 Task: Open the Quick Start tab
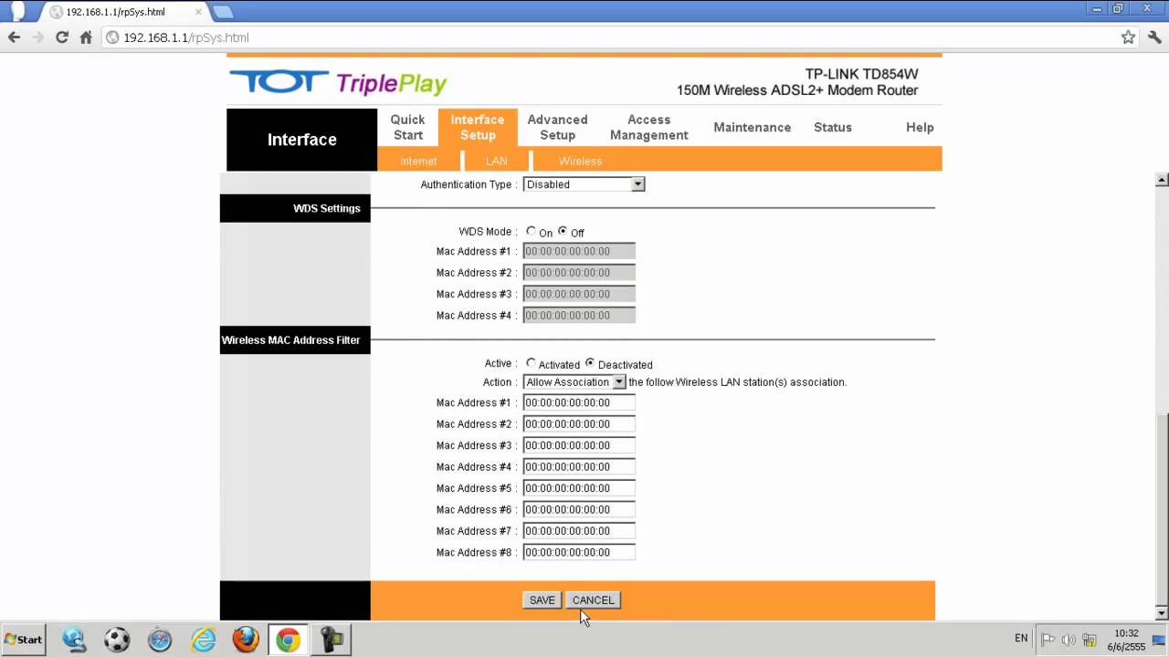407,127
